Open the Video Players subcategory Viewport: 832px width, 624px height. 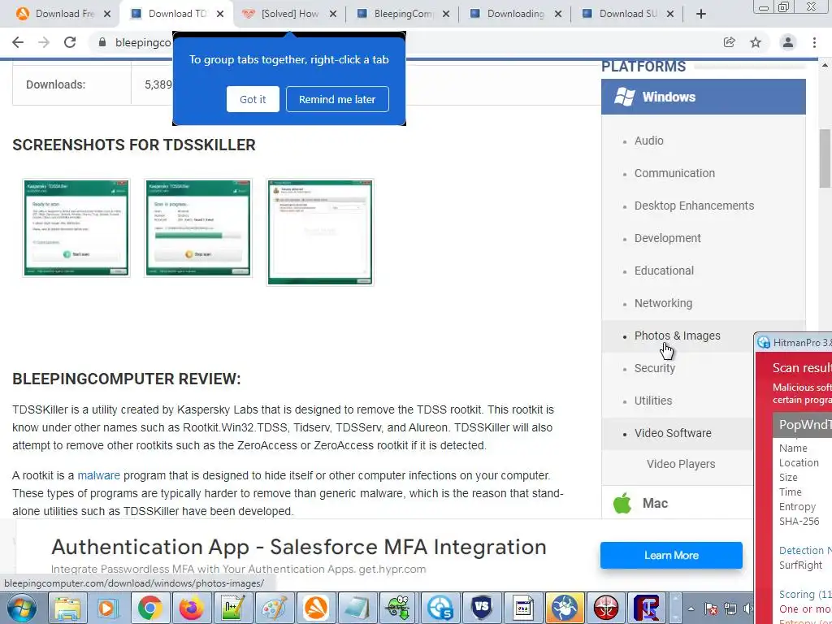(681, 464)
